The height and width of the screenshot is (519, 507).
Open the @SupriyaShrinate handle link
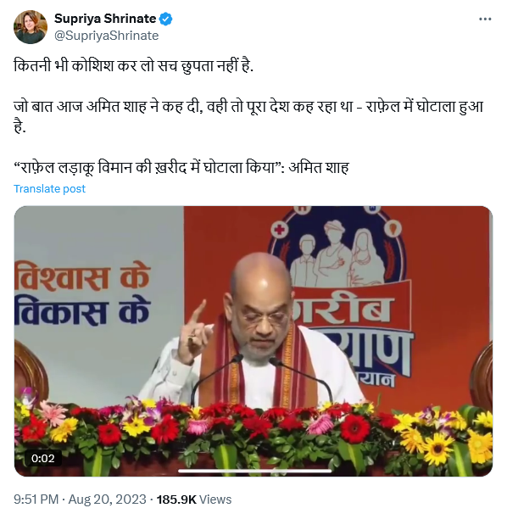[107, 36]
